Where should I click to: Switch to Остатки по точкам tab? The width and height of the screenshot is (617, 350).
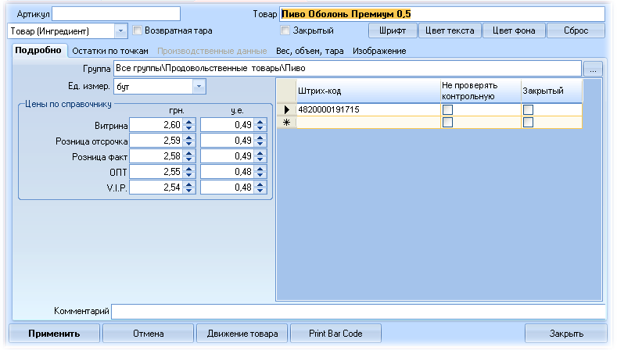[110, 51]
